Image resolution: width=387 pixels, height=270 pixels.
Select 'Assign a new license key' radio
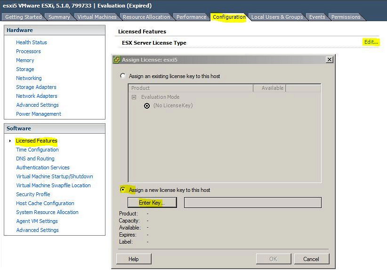click(123, 190)
